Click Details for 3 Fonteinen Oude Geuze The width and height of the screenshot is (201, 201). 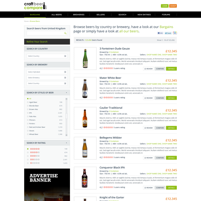click(x=171, y=69)
